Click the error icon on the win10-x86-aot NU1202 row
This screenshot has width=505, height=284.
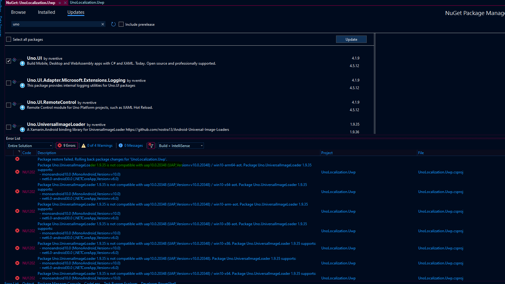tap(17, 231)
